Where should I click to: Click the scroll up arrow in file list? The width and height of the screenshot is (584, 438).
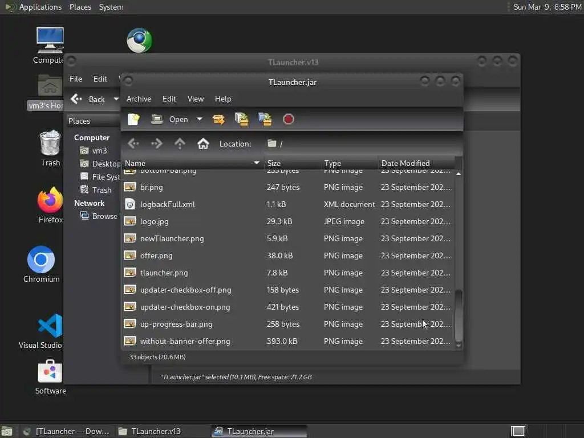click(459, 174)
